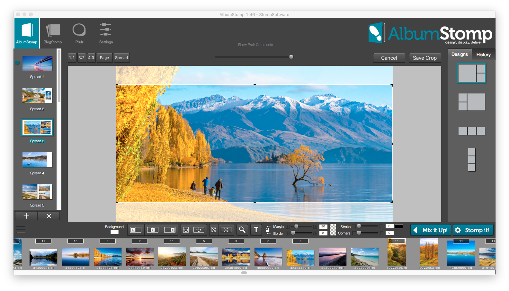Add a new spread with the plus button

click(x=26, y=216)
